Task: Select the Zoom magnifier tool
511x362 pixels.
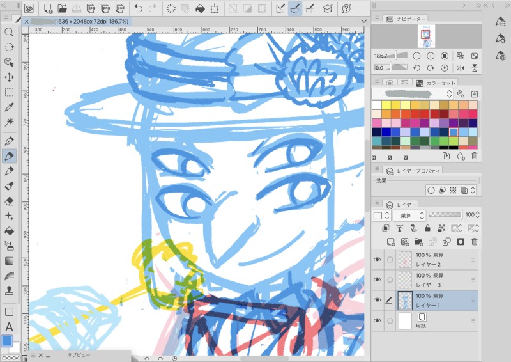Action: (x=9, y=32)
